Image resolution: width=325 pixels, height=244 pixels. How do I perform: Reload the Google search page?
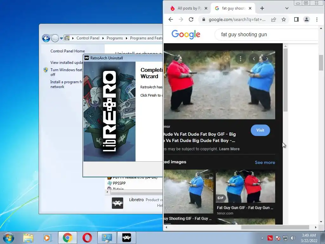[x=191, y=19]
